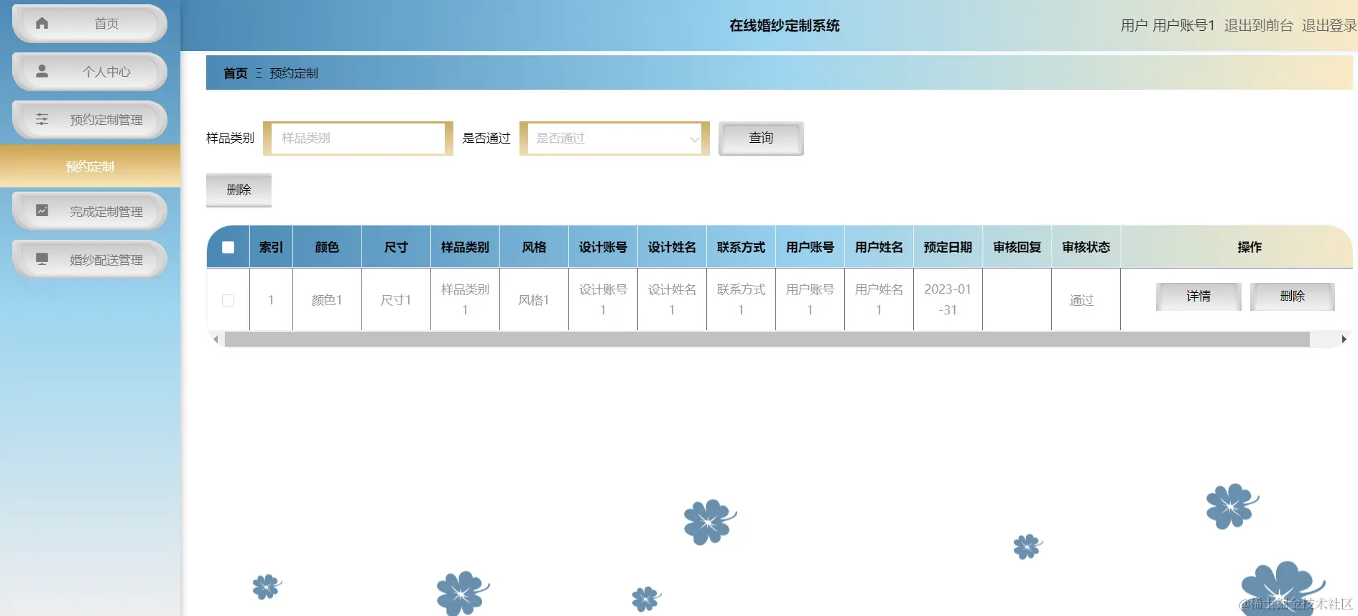Click the breadcrumb separator icon after 首页
This screenshot has width=1358, height=616.
coord(259,73)
